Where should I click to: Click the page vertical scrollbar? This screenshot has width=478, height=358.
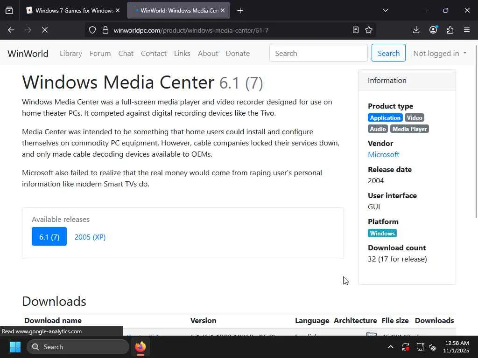476,131
